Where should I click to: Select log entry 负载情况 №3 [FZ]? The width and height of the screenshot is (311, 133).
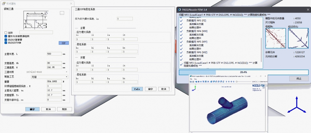[196, 21]
